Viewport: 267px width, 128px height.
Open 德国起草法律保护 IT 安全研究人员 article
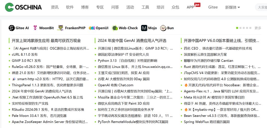click(x=123, y=55)
